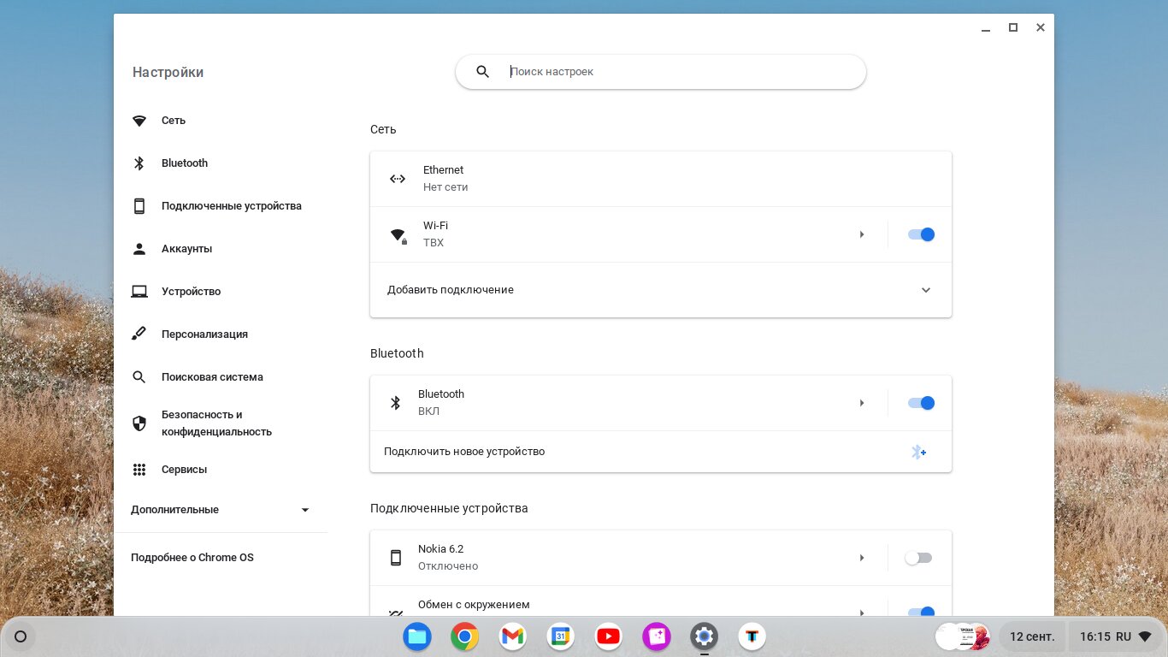Screen dimensions: 1168x657
Task: Click the Подключенные устройства section heading
Action: [449, 508]
